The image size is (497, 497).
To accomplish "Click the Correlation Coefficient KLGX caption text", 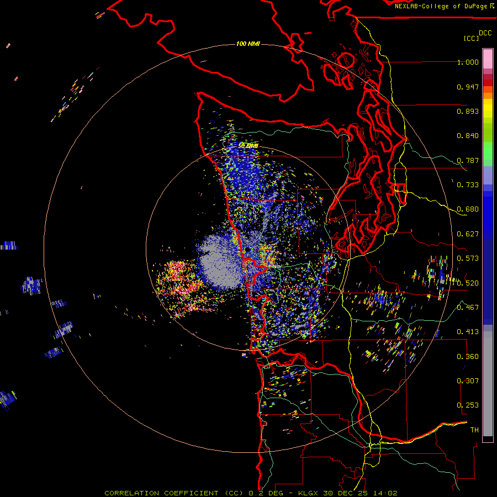I will click(x=251, y=493).
